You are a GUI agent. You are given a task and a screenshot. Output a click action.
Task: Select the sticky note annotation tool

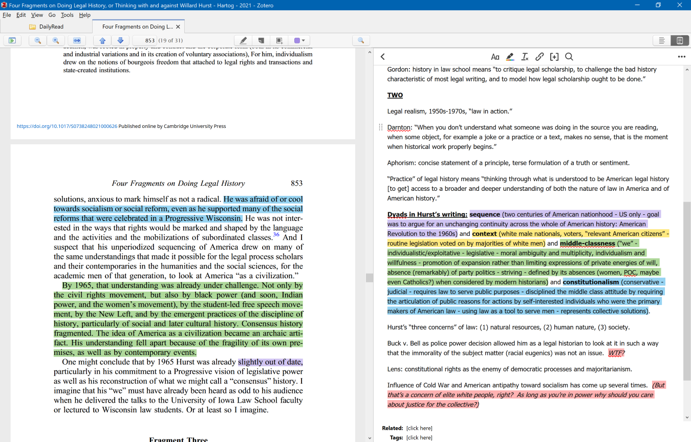pyautogui.click(x=261, y=40)
